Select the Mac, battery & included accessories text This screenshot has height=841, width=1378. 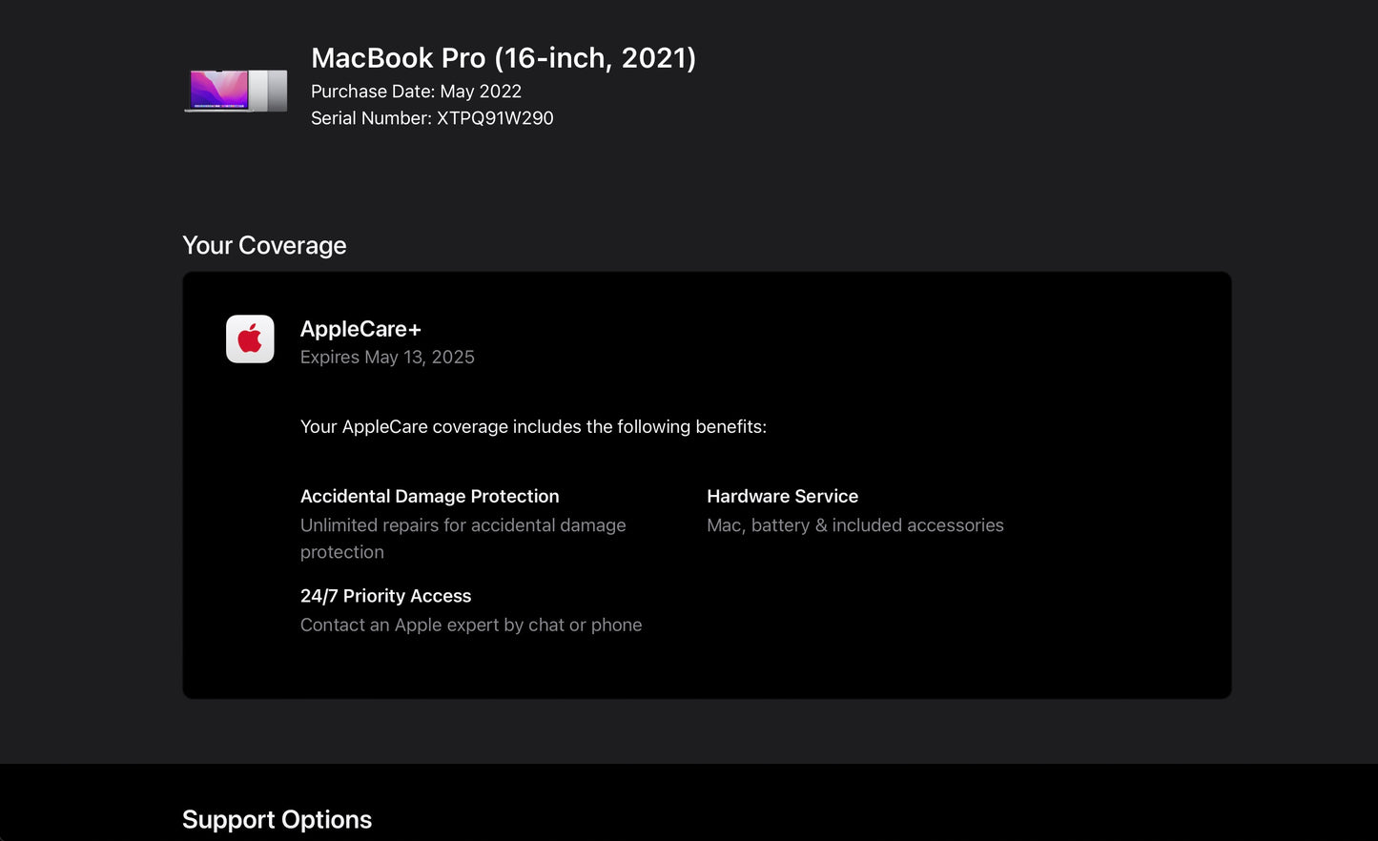[854, 525]
